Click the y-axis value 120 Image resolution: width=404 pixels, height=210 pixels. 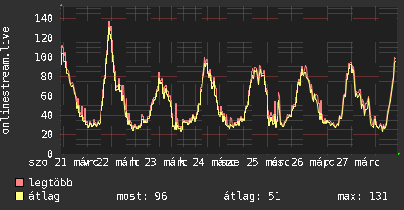pyautogui.click(x=44, y=38)
